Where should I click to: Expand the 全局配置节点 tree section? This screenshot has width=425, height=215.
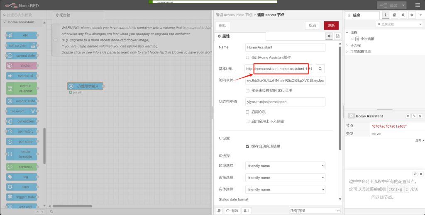coord(347,51)
